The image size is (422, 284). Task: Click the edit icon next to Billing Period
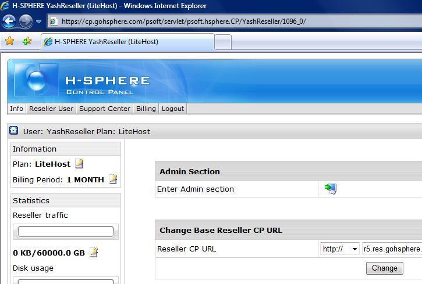113,179
